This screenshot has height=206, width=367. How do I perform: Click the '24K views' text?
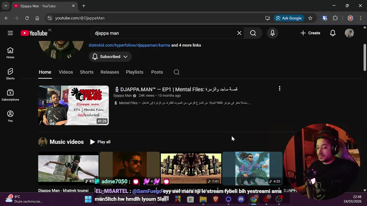point(147,96)
